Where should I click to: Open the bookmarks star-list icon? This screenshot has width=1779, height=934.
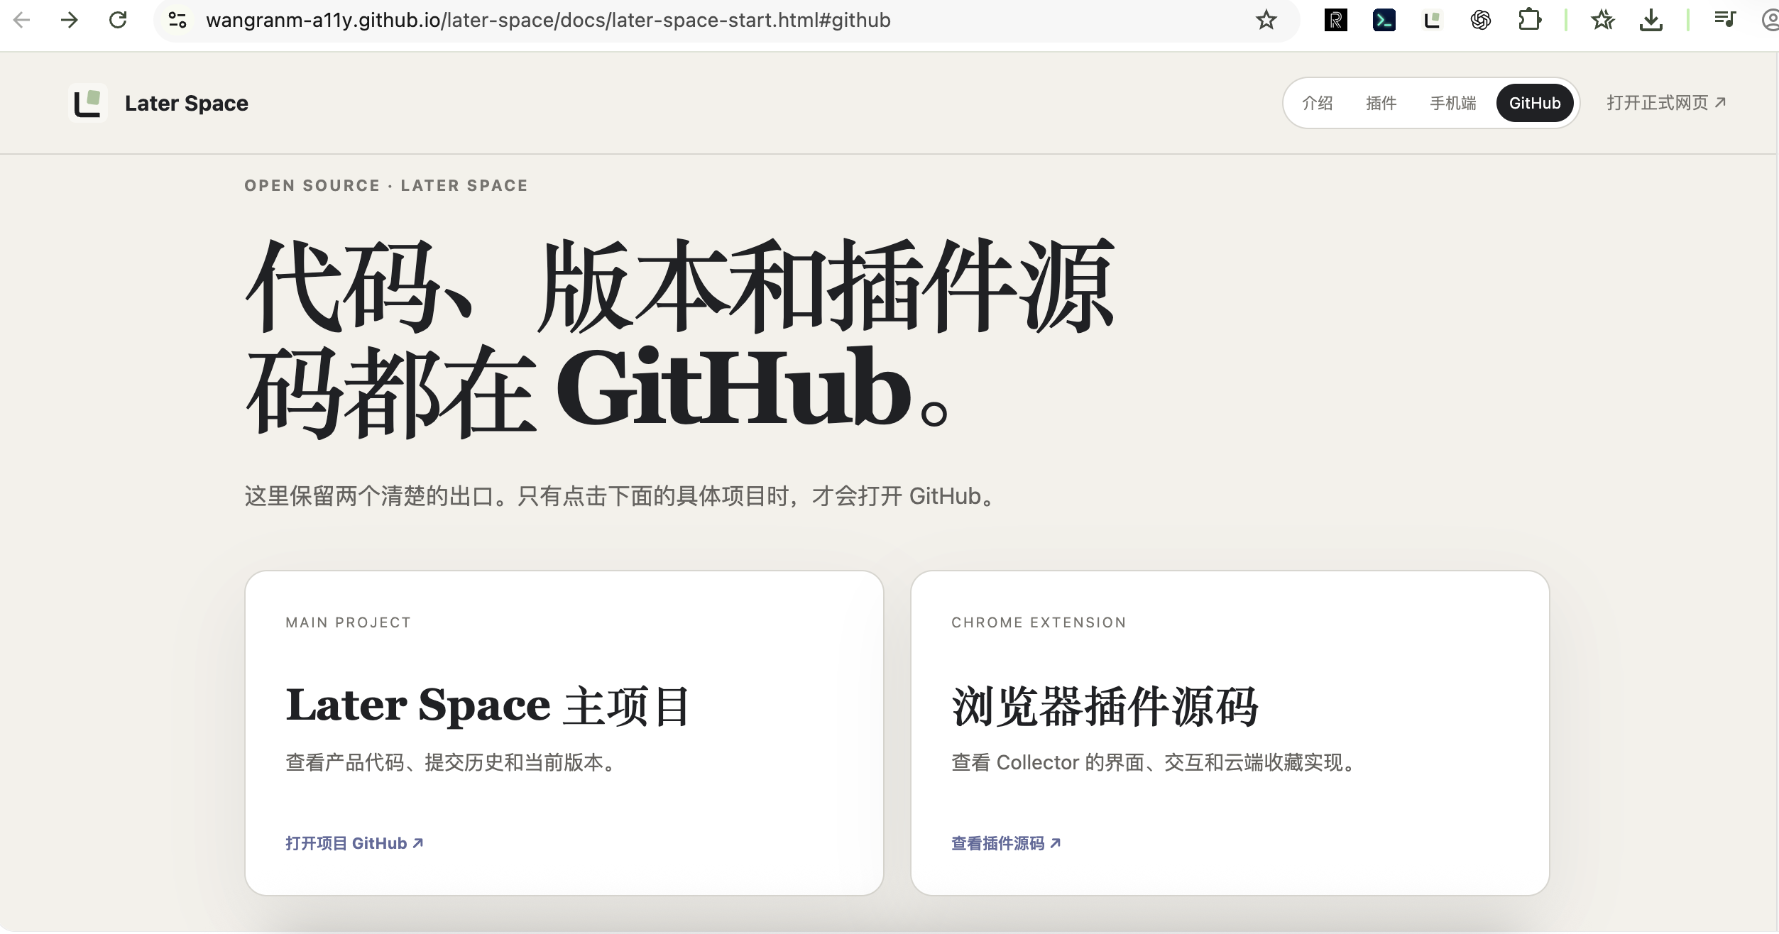[1603, 20]
